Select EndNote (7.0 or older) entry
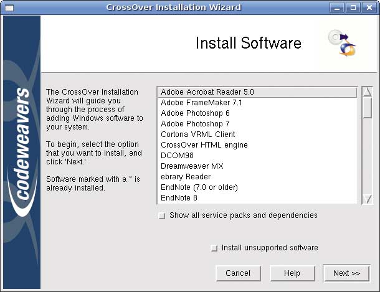The image size is (380, 292). (257, 187)
